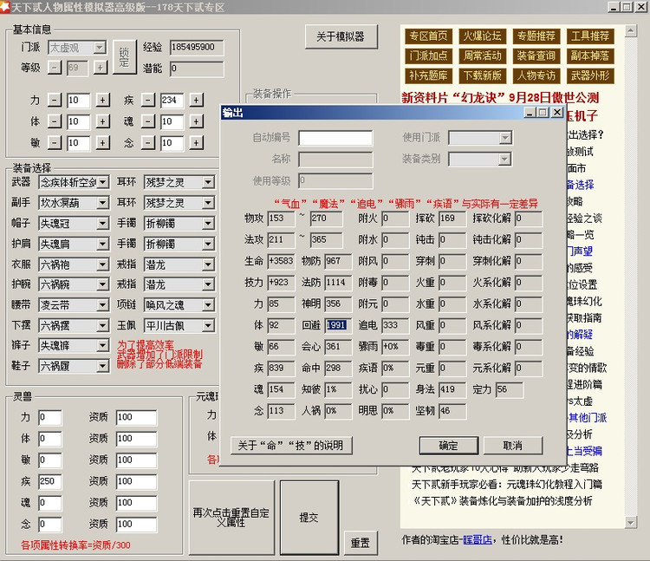650x561 pixels.
Task: Click the web panel scrollbar up arrow
Action: click(631, 31)
